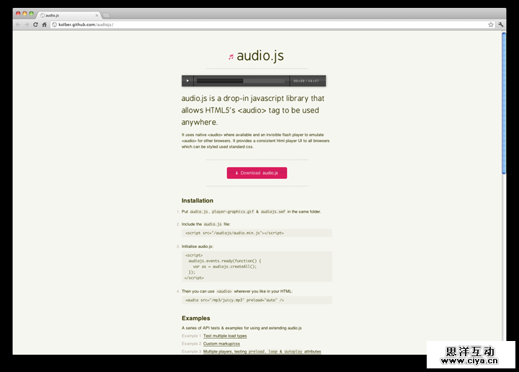Screen dimensions: 519x372
Task: Click the Examples heading
Action: 195,318
